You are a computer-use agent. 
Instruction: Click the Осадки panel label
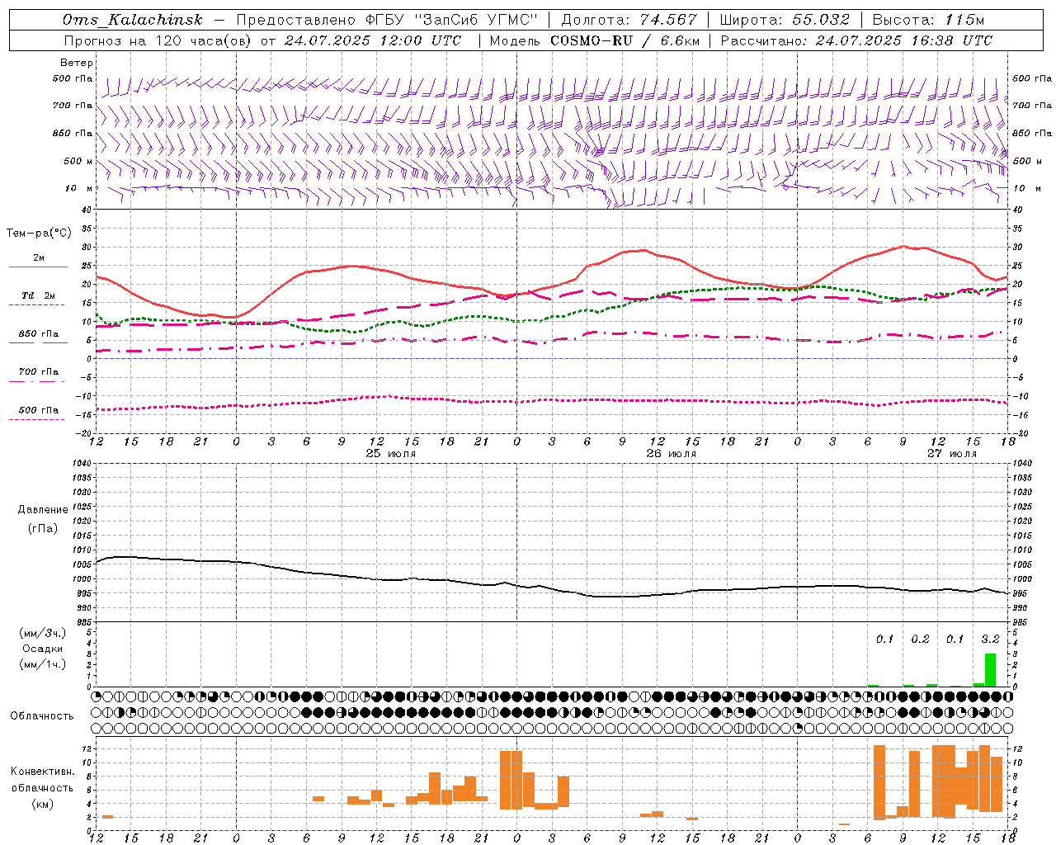42,649
